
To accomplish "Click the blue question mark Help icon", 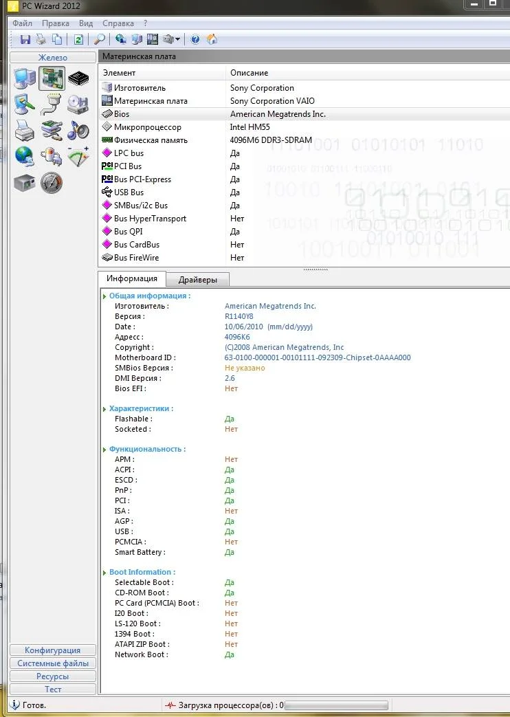I will point(195,39).
